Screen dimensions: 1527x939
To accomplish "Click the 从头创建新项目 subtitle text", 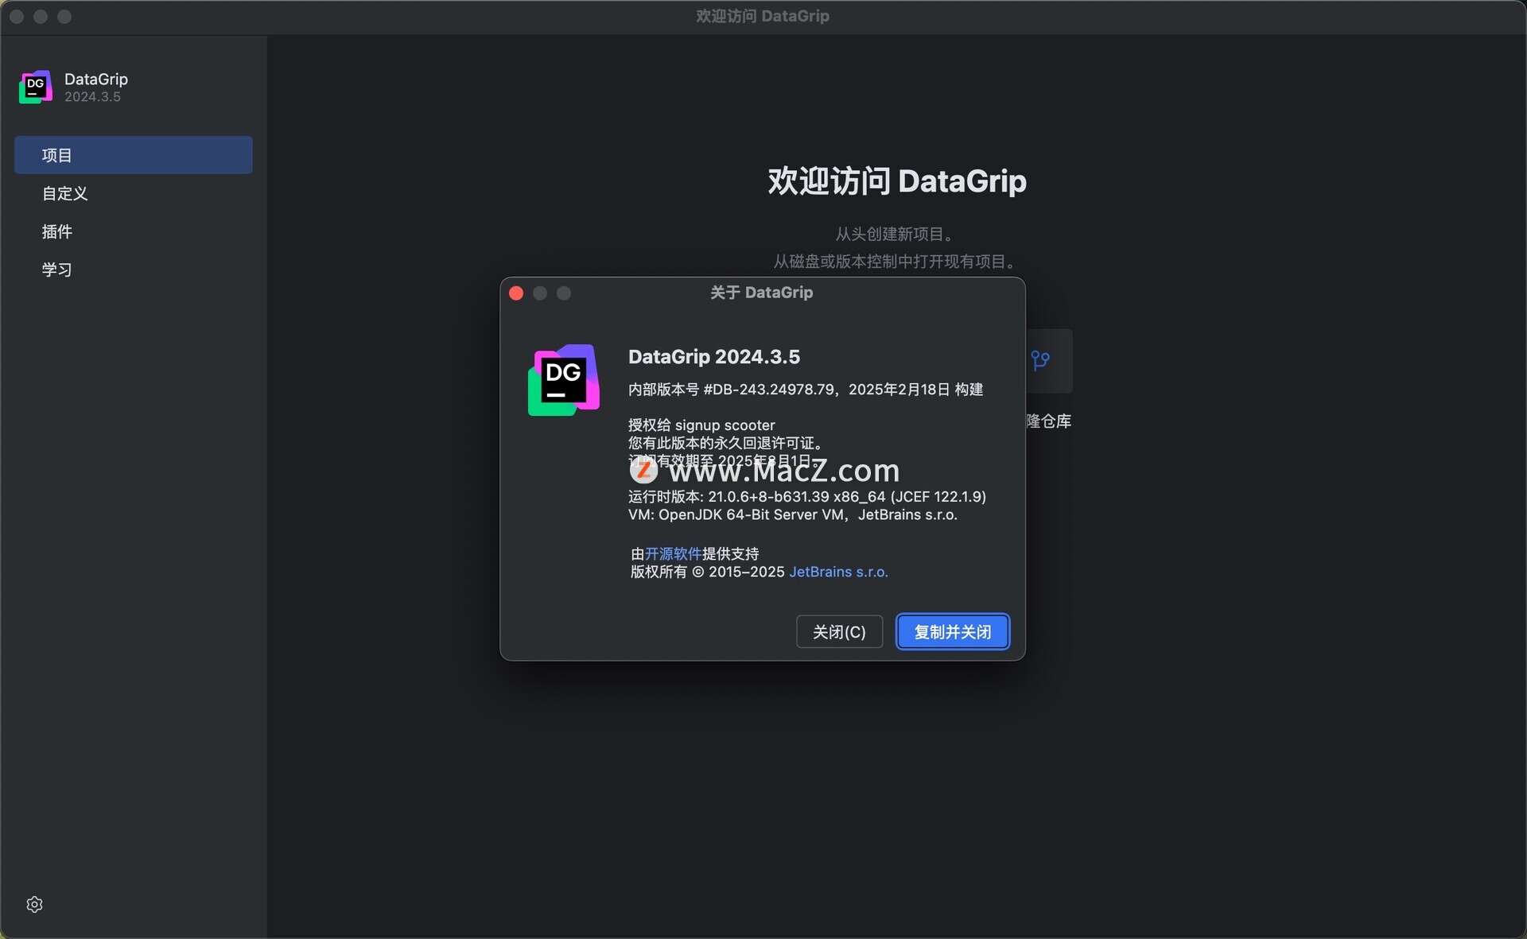I will click(896, 234).
